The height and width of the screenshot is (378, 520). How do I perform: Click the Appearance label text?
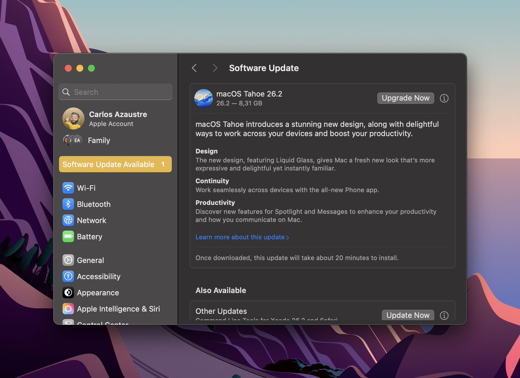pos(97,293)
